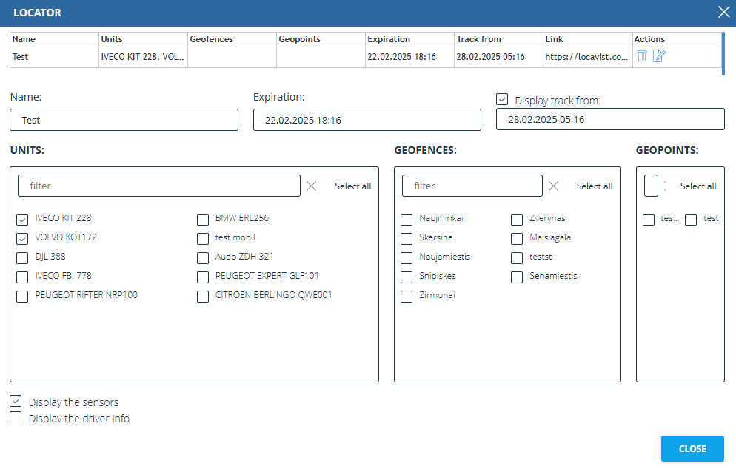Check the BMW ERL256 unit
The height and width of the screenshot is (469, 736).
203,219
